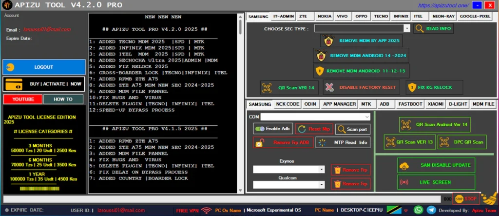Click the Remove MDM Android 14-2024 icon
Viewport: 499px width, 216px height.
(x=321, y=56)
